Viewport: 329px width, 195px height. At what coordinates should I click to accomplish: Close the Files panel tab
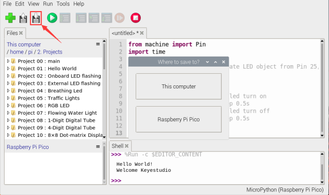[x=21, y=33]
